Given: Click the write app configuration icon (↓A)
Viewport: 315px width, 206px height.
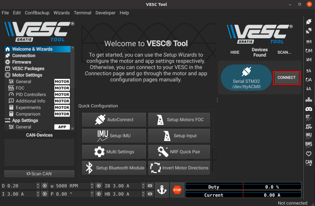Looking at the screenshot, I should (309, 89).
